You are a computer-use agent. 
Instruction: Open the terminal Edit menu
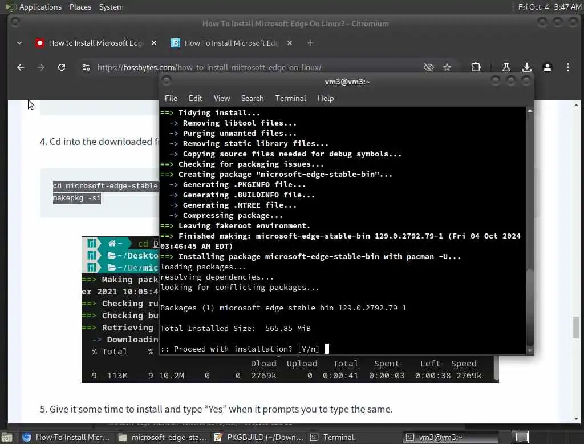195,98
